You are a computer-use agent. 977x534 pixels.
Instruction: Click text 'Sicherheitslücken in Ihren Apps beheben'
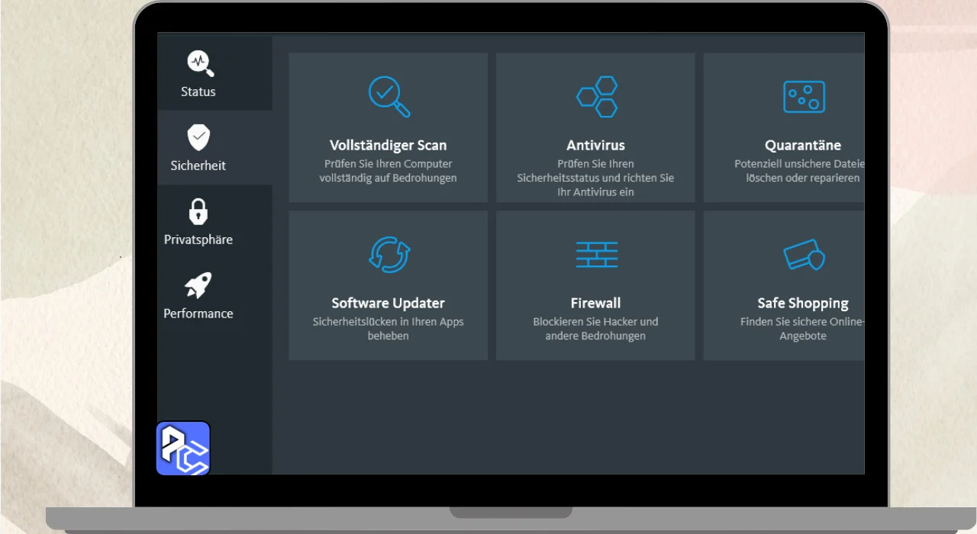click(389, 329)
